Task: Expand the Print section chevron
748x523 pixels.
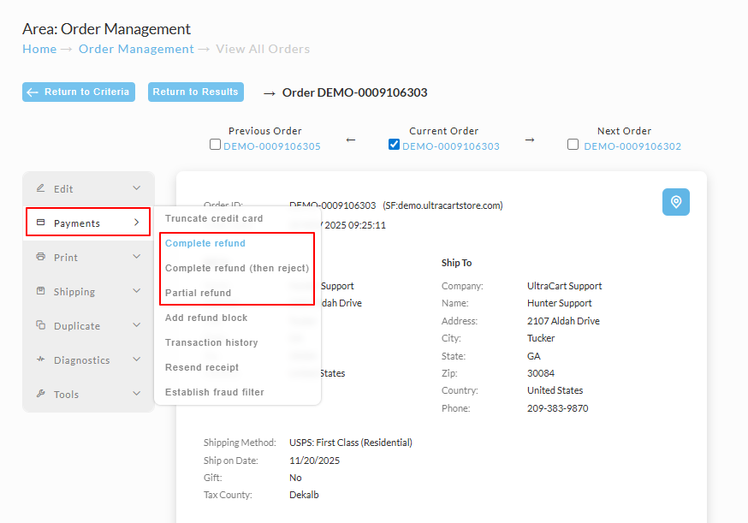Action: pos(136,257)
